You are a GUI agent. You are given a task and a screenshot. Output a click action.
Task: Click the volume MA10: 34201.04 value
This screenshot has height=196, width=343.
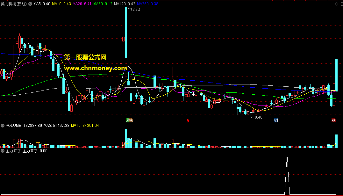point(85,126)
